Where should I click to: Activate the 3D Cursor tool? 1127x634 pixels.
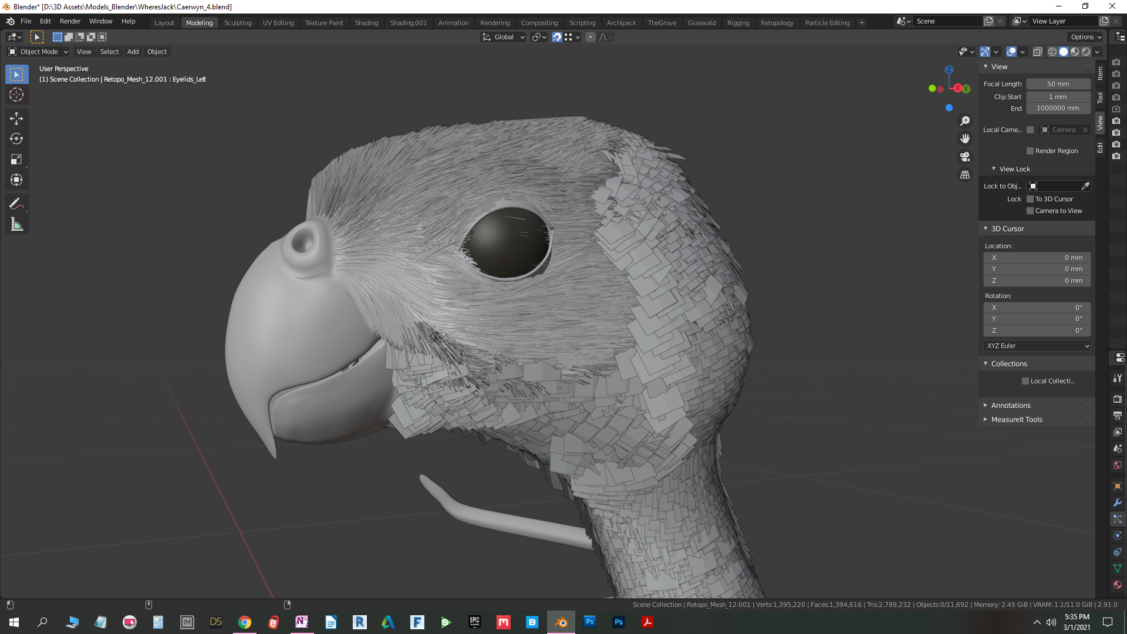point(16,95)
